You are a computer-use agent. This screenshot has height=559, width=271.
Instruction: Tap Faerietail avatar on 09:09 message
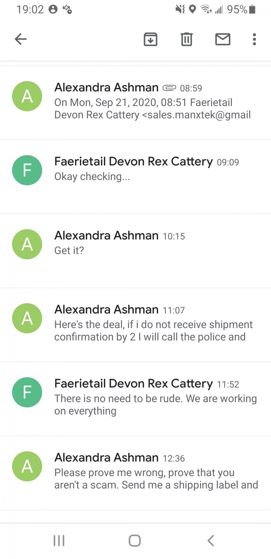(27, 170)
